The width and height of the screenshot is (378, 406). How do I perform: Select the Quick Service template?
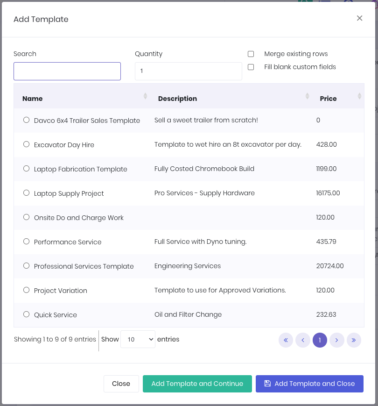(x=26, y=314)
